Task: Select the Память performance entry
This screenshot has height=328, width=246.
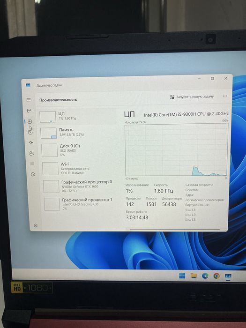Action: (x=78, y=133)
